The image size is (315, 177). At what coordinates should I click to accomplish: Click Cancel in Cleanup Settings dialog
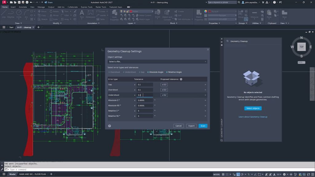click(x=178, y=126)
